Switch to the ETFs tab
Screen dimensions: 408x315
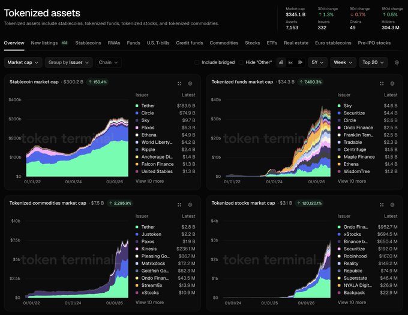click(272, 43)
